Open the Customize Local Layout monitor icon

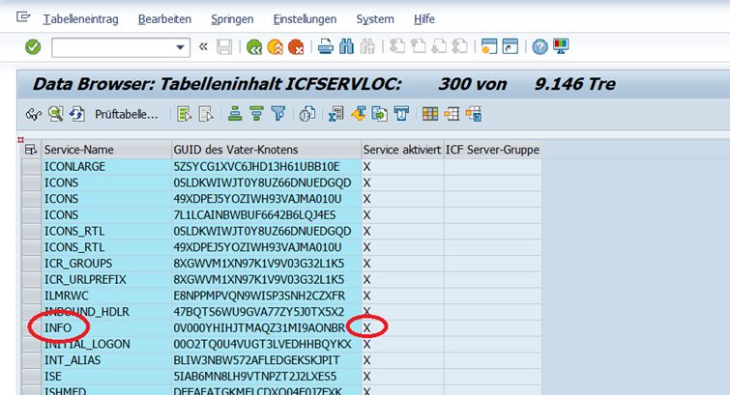561,46
